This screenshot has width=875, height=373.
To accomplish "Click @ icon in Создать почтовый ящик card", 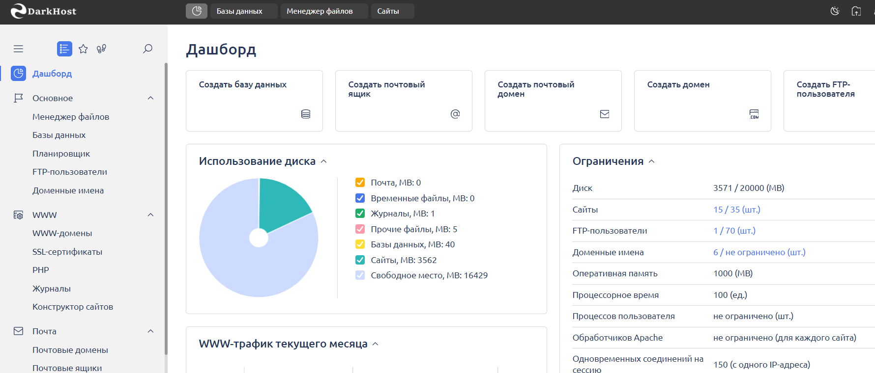I will (x=455, y=114).
